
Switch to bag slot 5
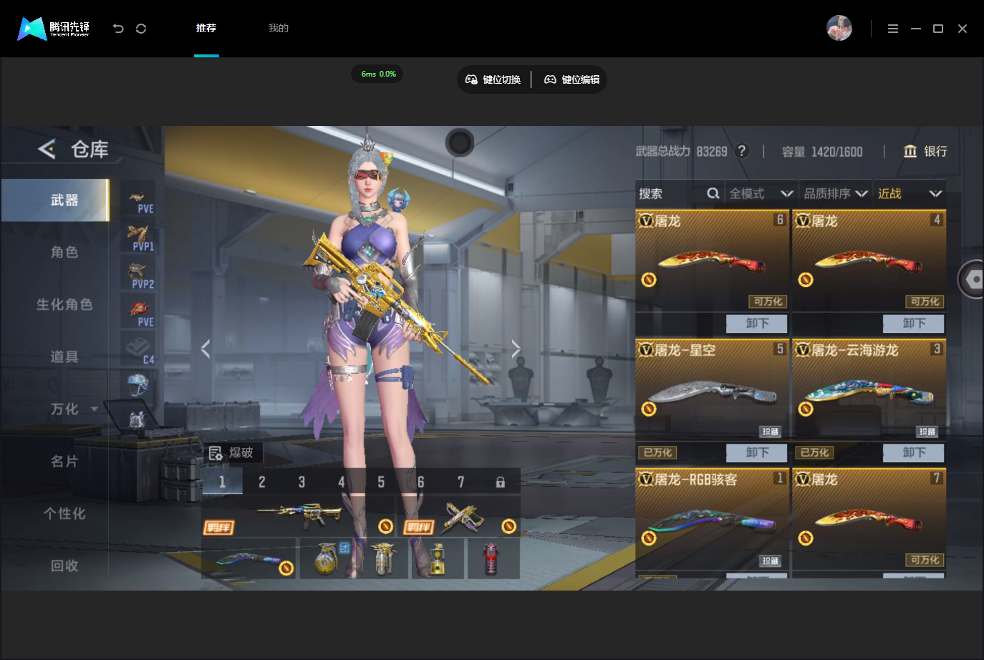(381, 482)
